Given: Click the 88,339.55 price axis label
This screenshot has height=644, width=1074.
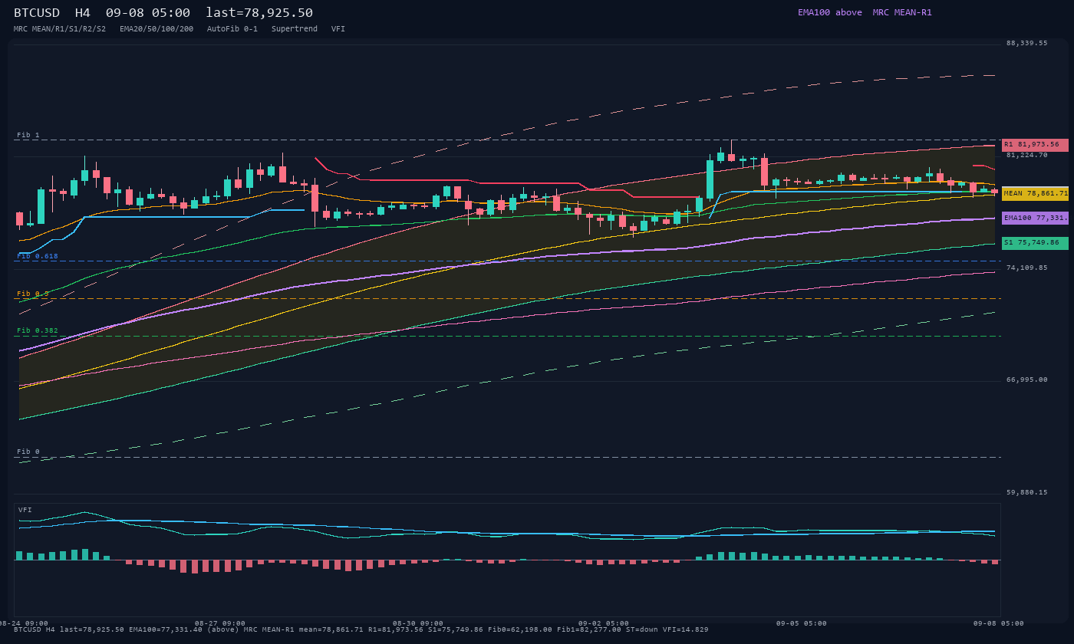Looking at the screenshot, I should (1027, 43).
